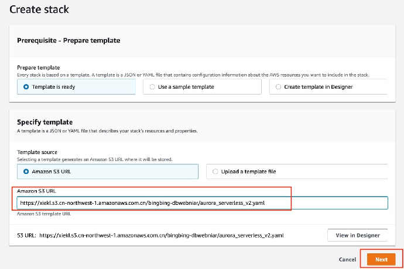Click into the Amazon S3 URL text field

click(202, 202)
